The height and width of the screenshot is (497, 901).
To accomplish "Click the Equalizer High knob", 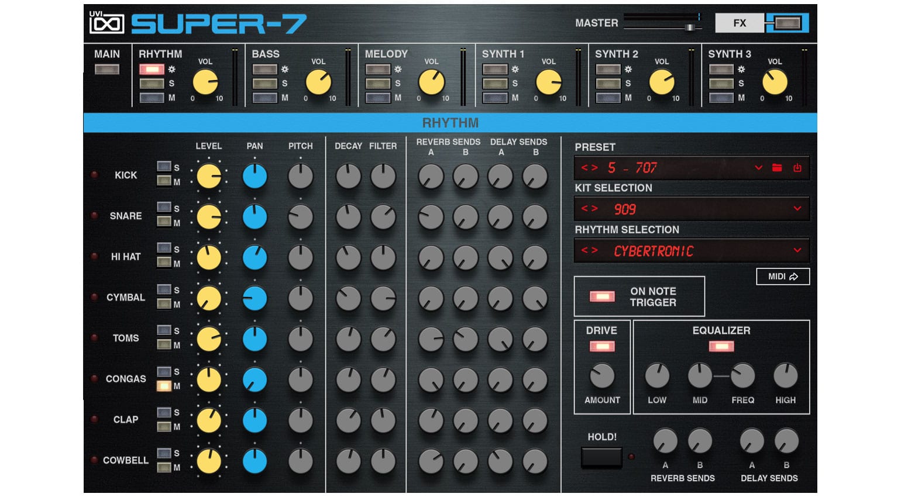I will coord(786,376).
